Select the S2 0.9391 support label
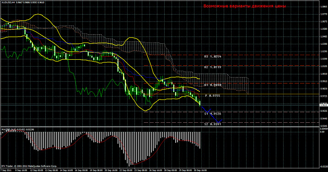The image size is (328, 172). click(213, 124)
